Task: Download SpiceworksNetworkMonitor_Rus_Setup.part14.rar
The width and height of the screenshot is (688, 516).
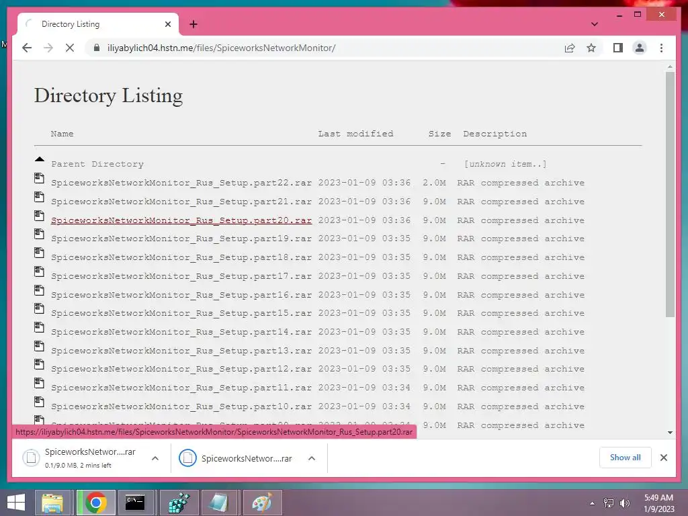Action: click(x=181, y=332)
